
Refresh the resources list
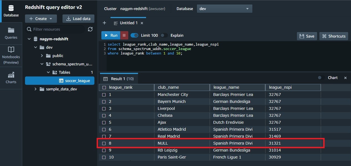(90, 29)
